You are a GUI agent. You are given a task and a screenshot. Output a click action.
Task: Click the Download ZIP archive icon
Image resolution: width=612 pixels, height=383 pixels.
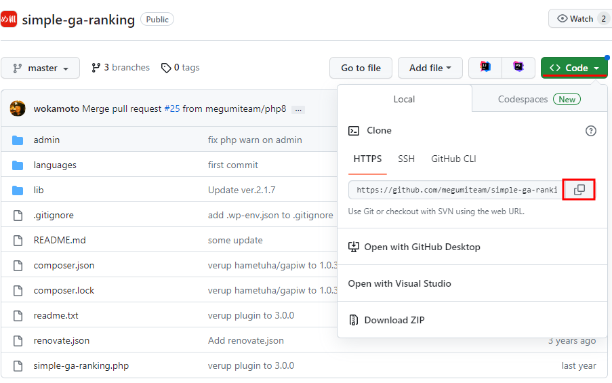pos(354,320)
